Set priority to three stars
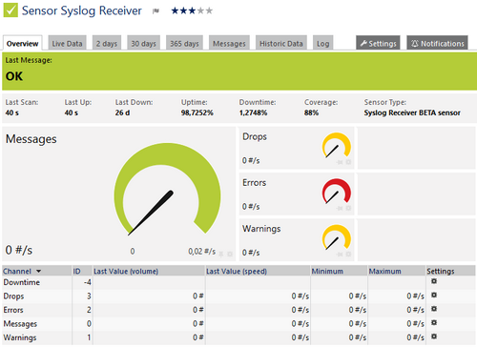The height and width of the screenshot is (347, 477). pos(192,10)
